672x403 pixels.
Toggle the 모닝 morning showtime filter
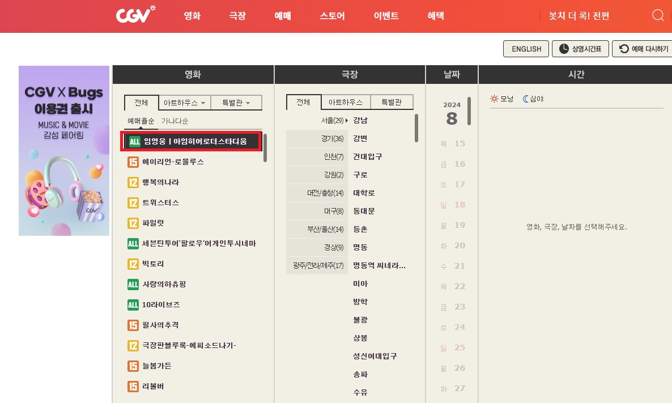(x=501, y=98)
